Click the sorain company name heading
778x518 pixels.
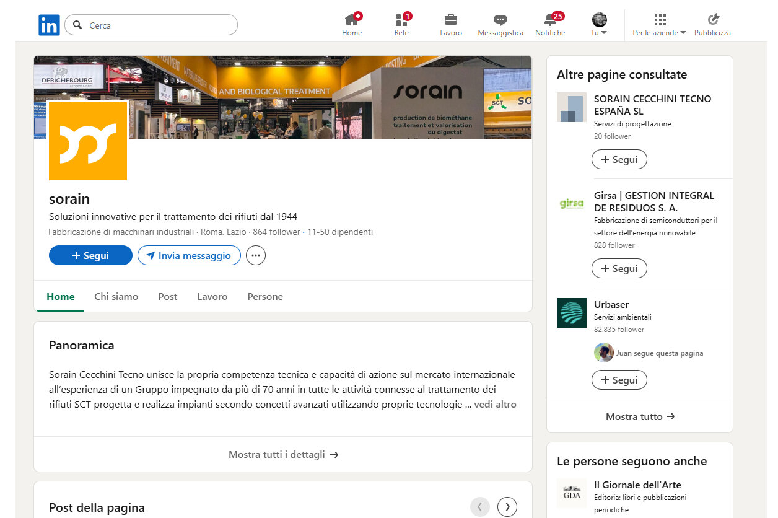69,199
